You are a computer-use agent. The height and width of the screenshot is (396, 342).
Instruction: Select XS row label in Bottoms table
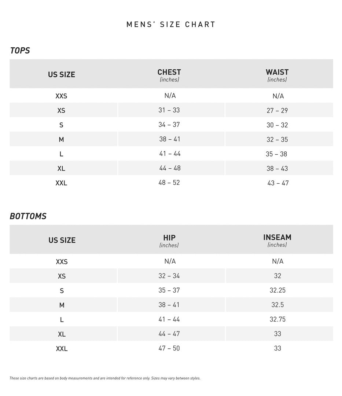pos(62,276)
